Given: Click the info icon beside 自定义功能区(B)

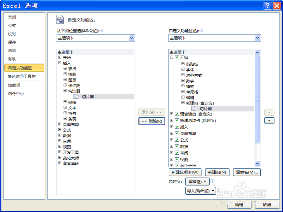Looking at the screenshot, I should 201,30.
